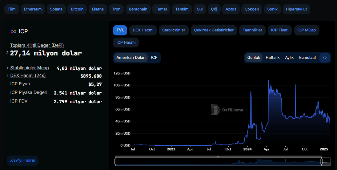Click the 2024 x-axis label
The image size is (337, 170).
click(247, 149)
